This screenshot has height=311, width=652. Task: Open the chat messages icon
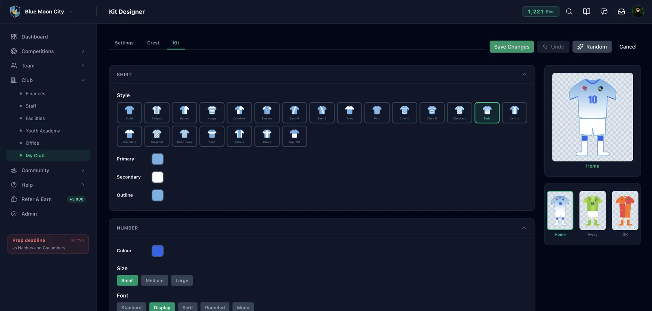pyautogui.click(x=604, y=11)
